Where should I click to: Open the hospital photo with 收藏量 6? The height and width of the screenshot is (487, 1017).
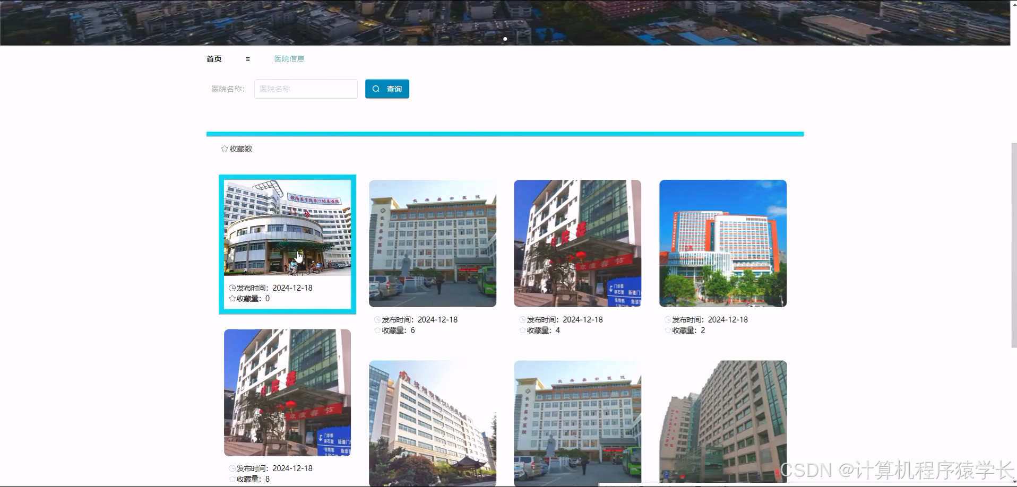(433, 243)
